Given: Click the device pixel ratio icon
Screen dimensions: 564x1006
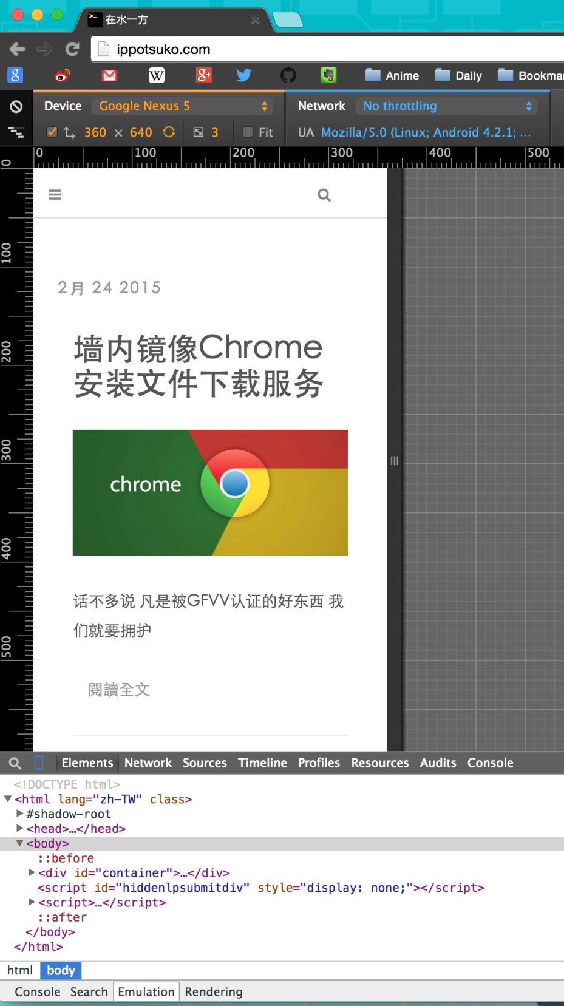Looking at the screenshot, I should click(199, 132).
